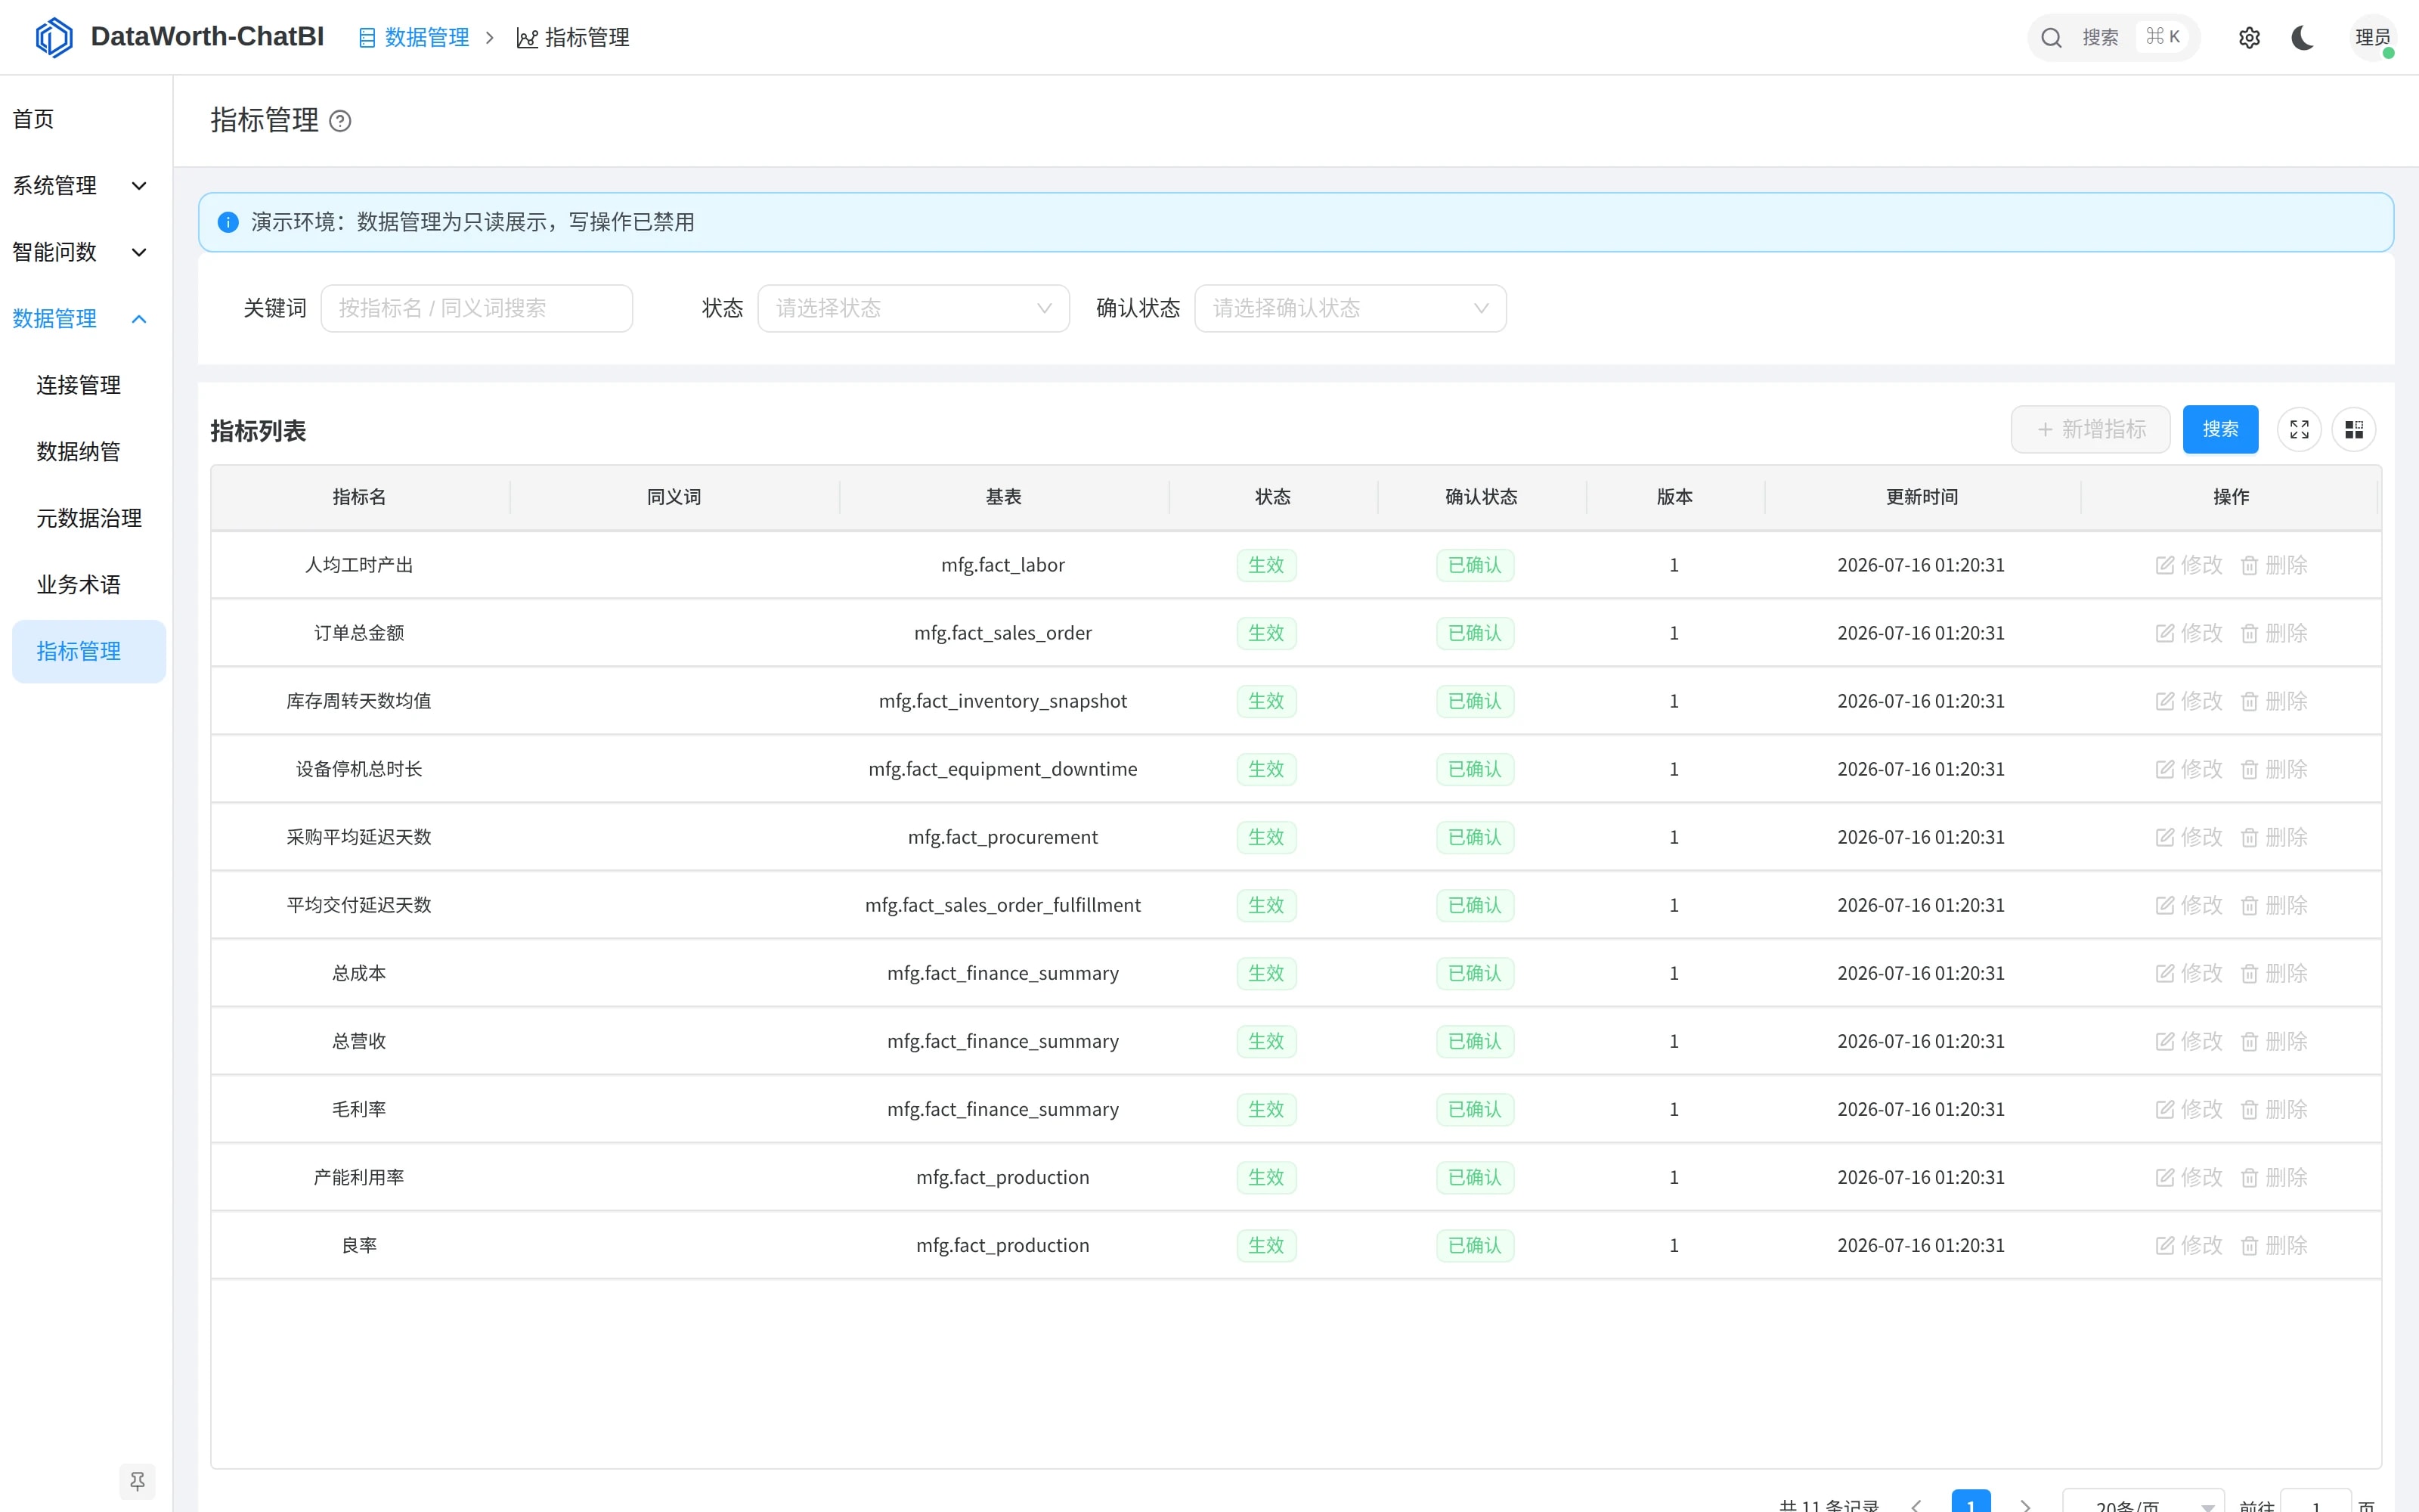Click 修改 for 设备停机总时长 row
This screenshot has width=2419, height=1512.
[x=2189, y=769]
